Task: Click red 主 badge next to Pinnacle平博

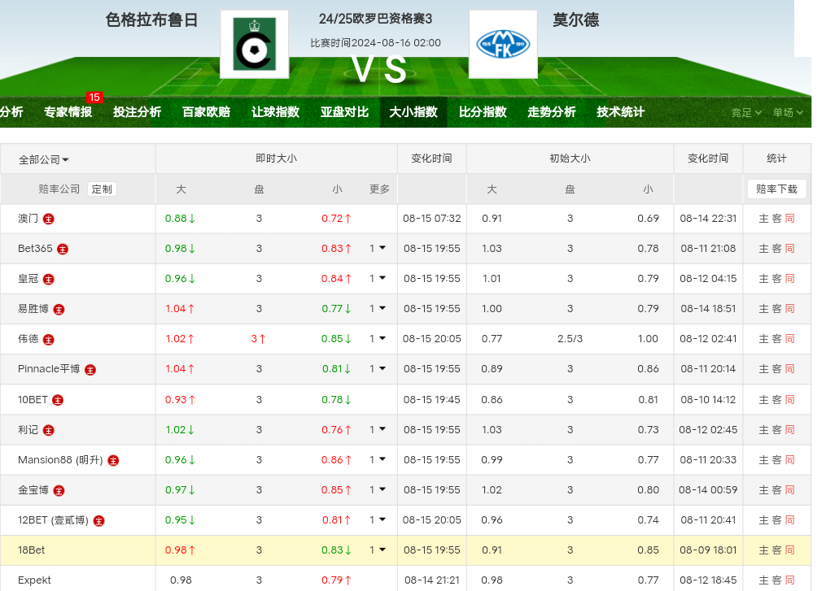Action: tap(90, 369)
